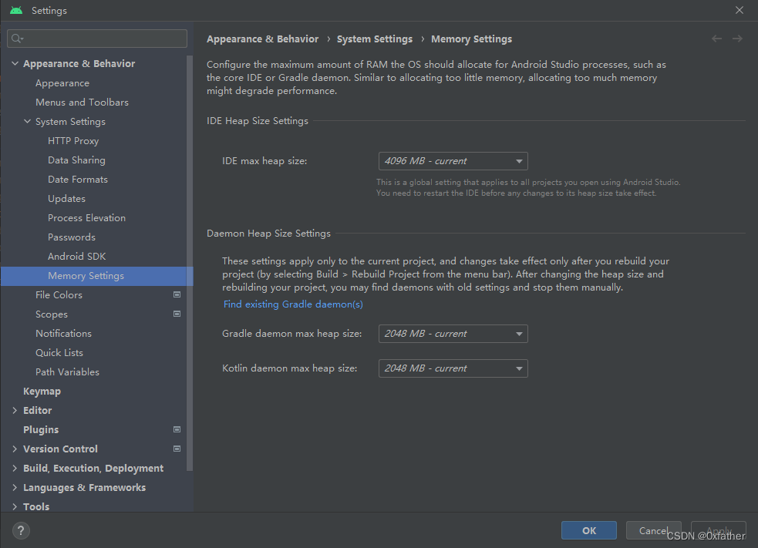Open the Plugins settings page
Screen dimensions: 758x548
41,429
